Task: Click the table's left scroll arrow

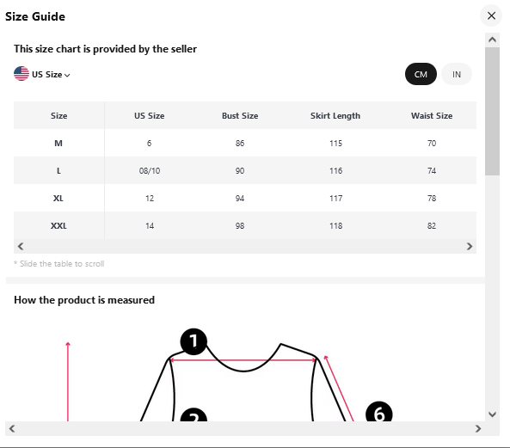Action: [21, 246]
